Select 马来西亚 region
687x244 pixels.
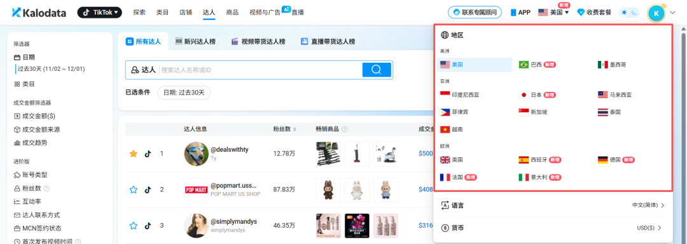(x=615, y=94)
